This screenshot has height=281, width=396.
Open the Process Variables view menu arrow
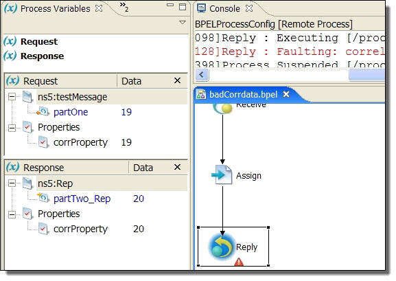point(183,23)
